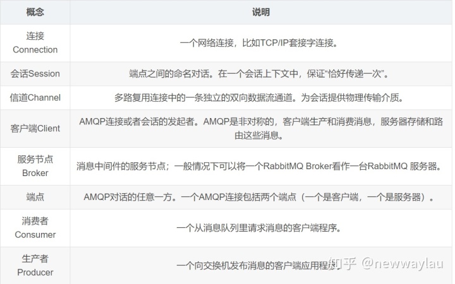This screenshot has height=284, width=455.
Task: Select description about 向交换机发布消息 client
Action: (261, 266)
